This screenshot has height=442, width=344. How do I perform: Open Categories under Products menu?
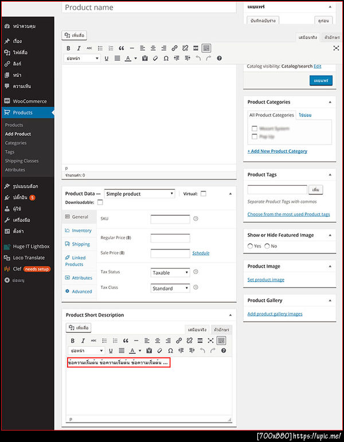[x=16, y=143]
